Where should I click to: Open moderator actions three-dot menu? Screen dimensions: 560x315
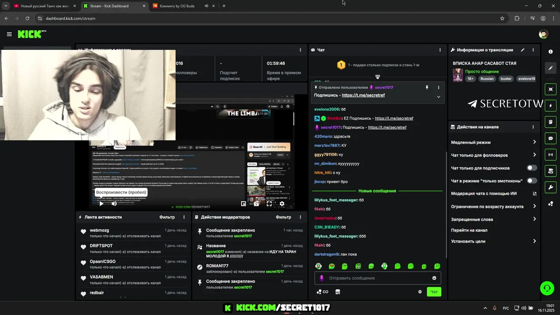300,217
